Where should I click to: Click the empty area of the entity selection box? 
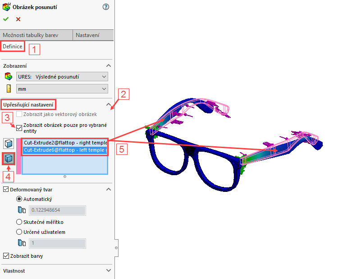click(64, 164)
